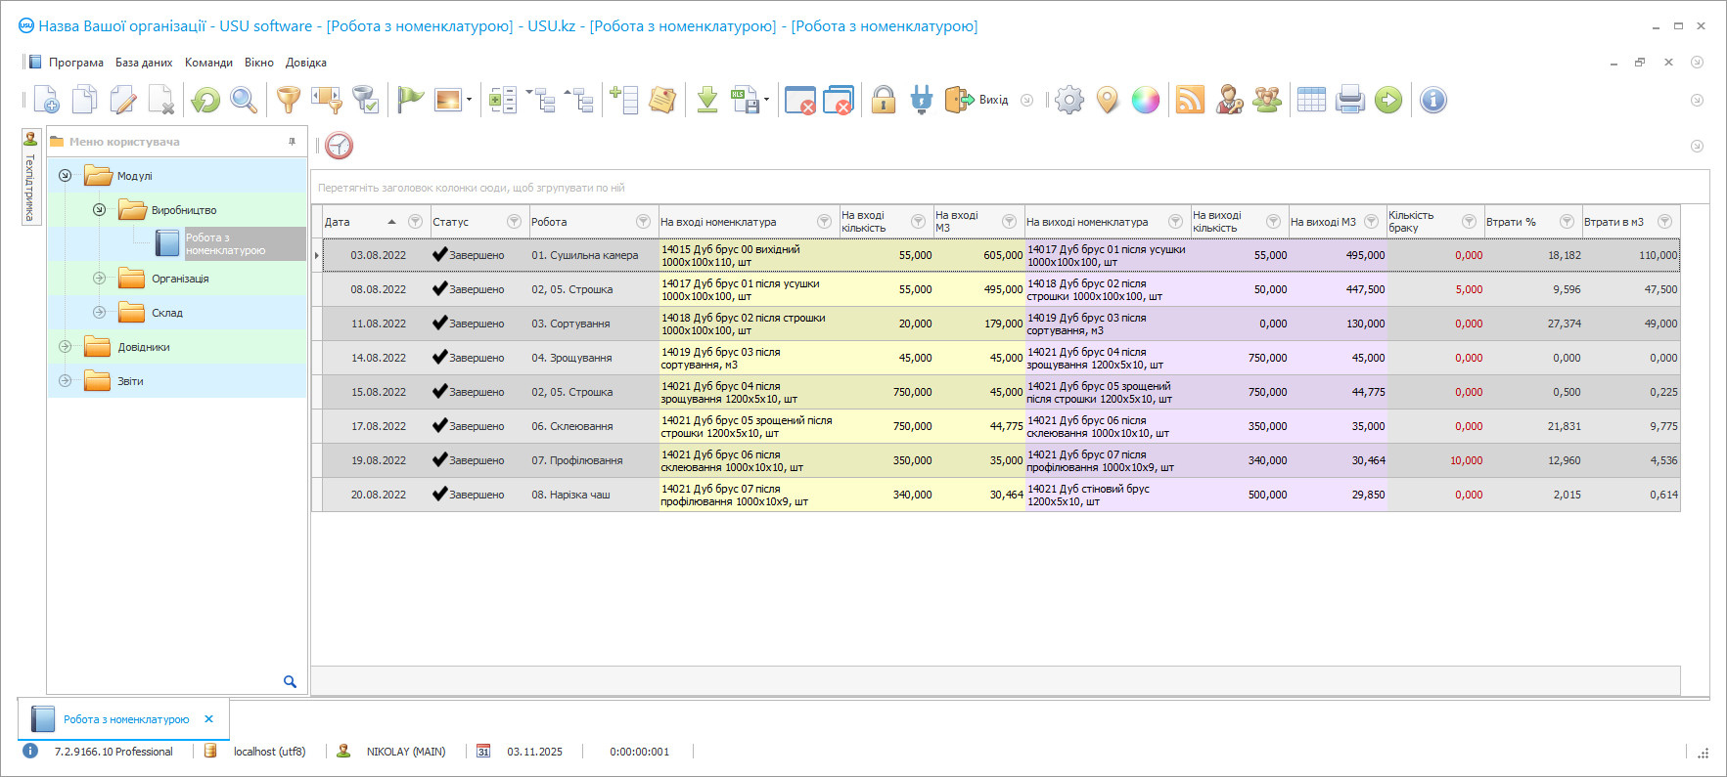Toggle filter button on Статус column
1727x777 pixels.
click(514, 222)
